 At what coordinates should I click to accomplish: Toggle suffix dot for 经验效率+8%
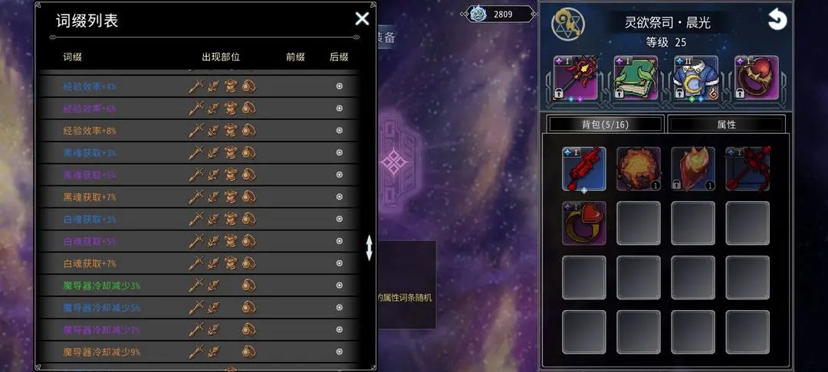pos(340,131)
